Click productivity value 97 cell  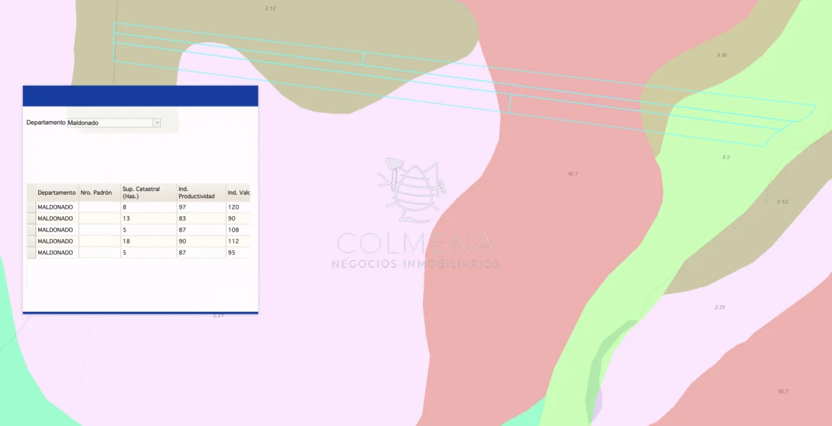201,207
